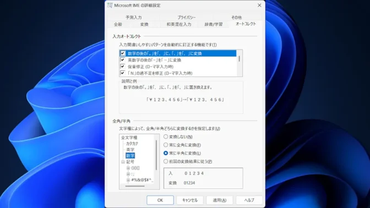370x208 pixels.
Task: Click the character tree vertical scrollbar
Action: (x=156, y=155)
